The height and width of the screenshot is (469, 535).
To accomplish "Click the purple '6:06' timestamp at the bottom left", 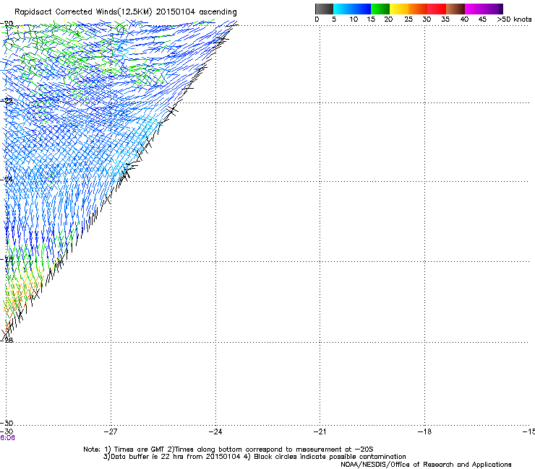I will 7,438.
